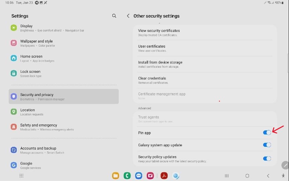Select Install from device storage

(x=205, y=64)
